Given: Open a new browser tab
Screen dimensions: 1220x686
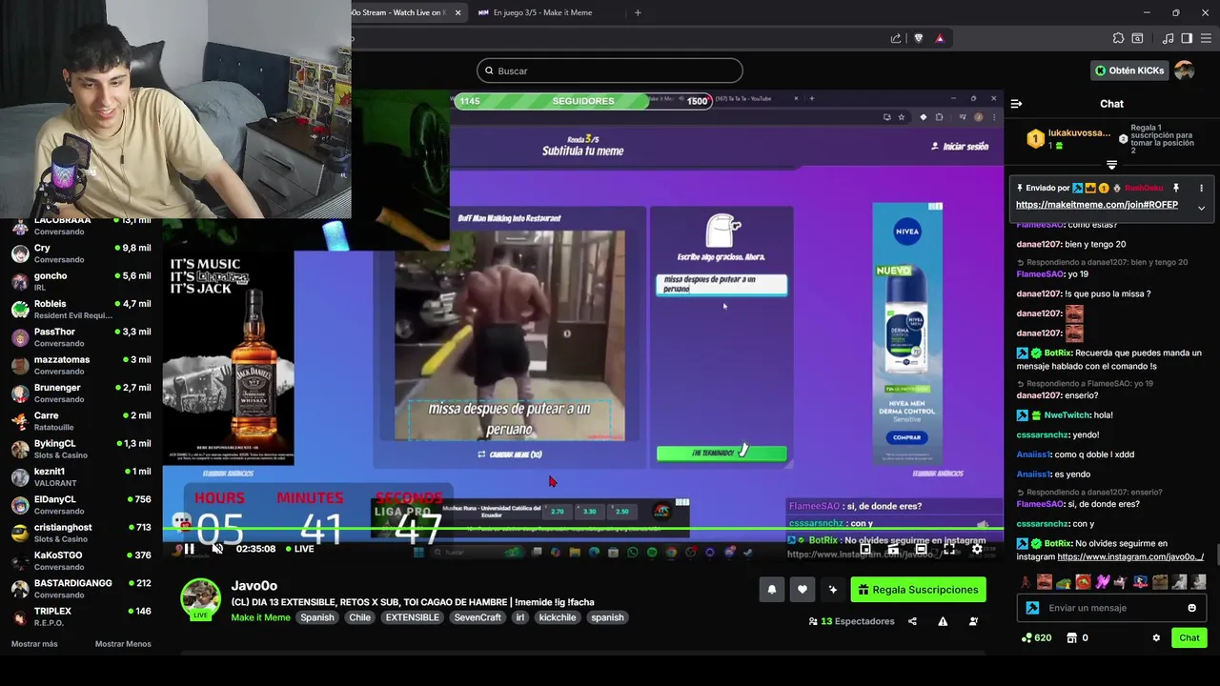Looking at the screenshot, I should 638,12.
